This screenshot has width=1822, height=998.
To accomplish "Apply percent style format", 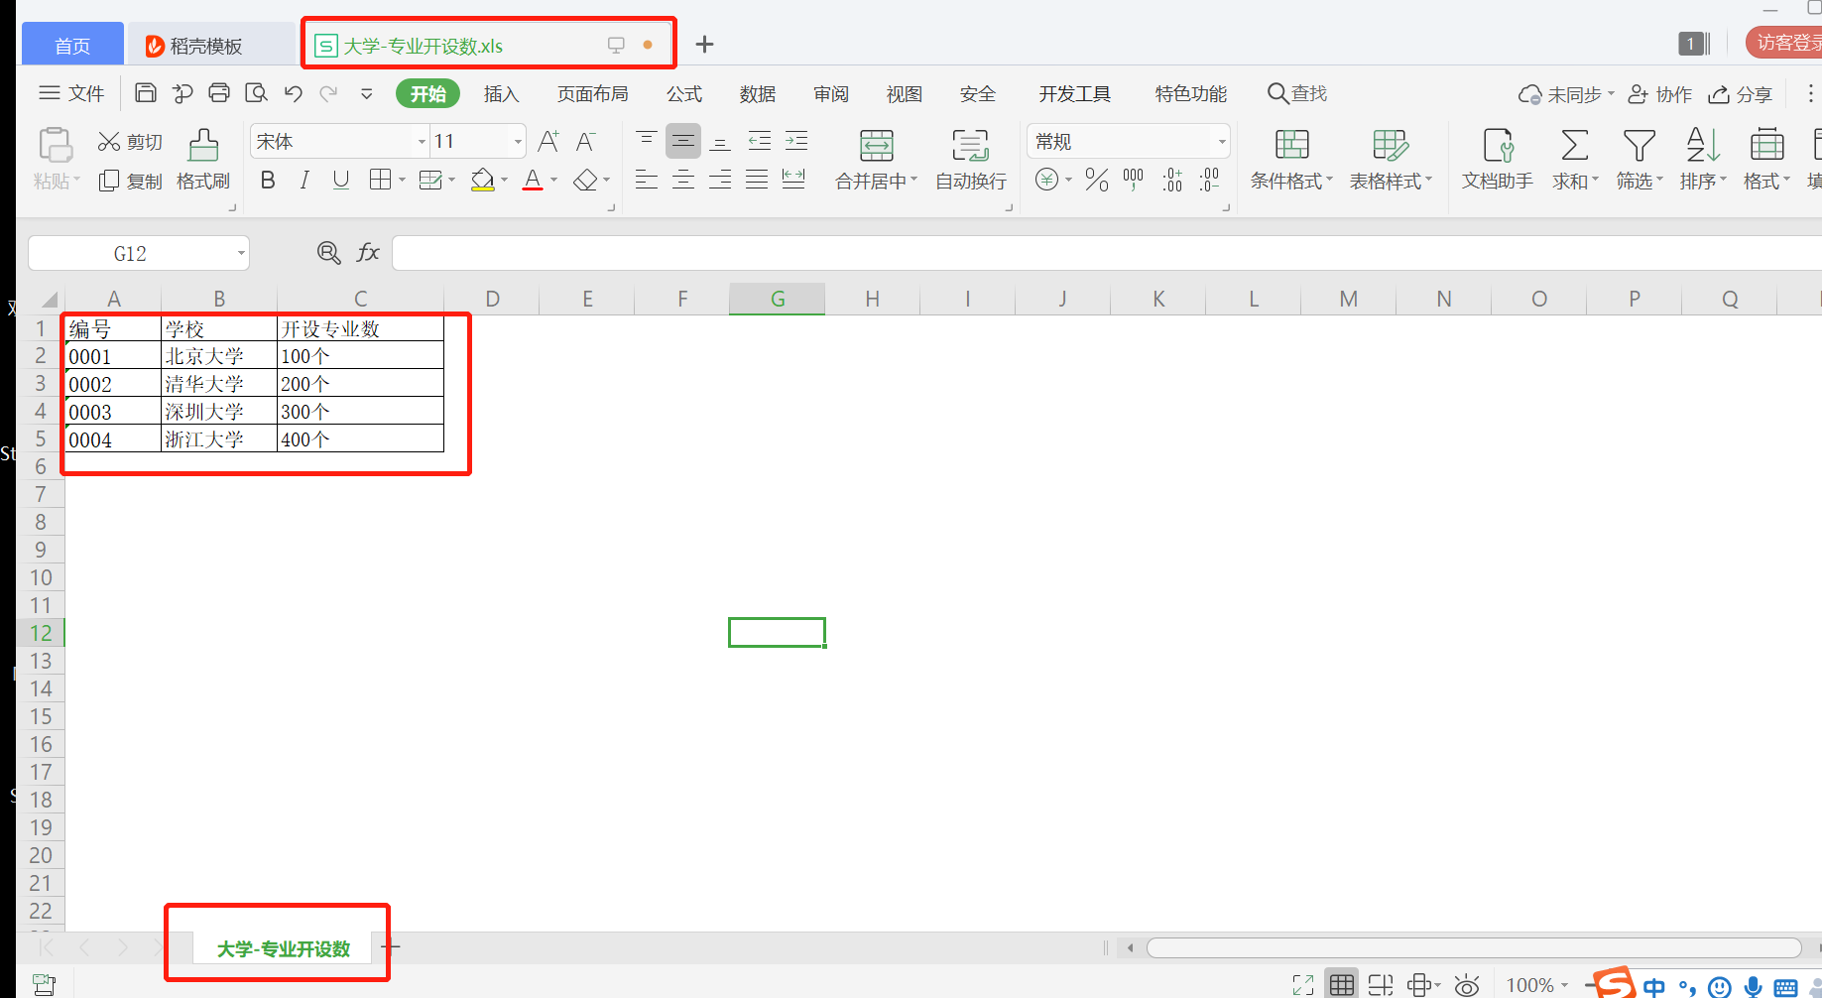I will [x=1096, y=180].
